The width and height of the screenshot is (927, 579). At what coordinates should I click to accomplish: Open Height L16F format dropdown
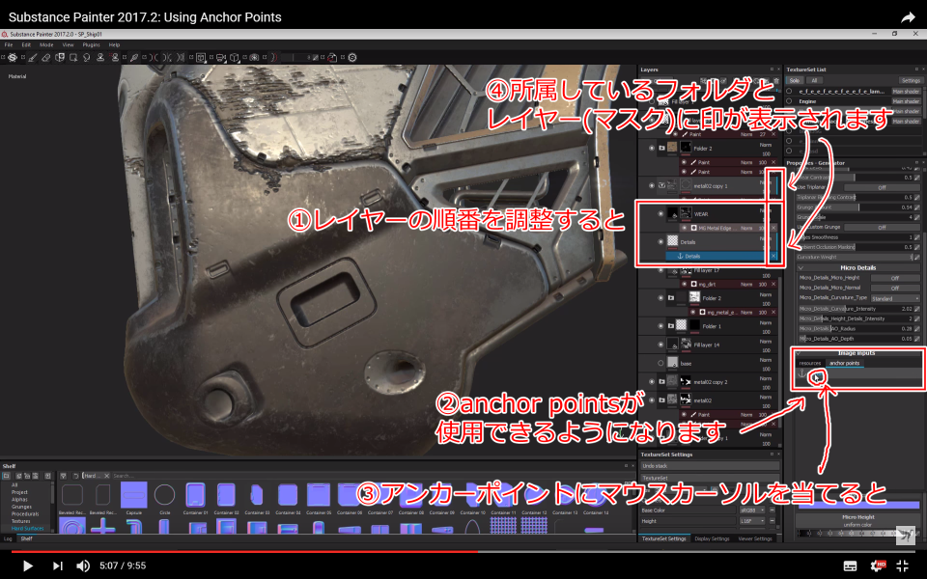(x=752, y=521)
